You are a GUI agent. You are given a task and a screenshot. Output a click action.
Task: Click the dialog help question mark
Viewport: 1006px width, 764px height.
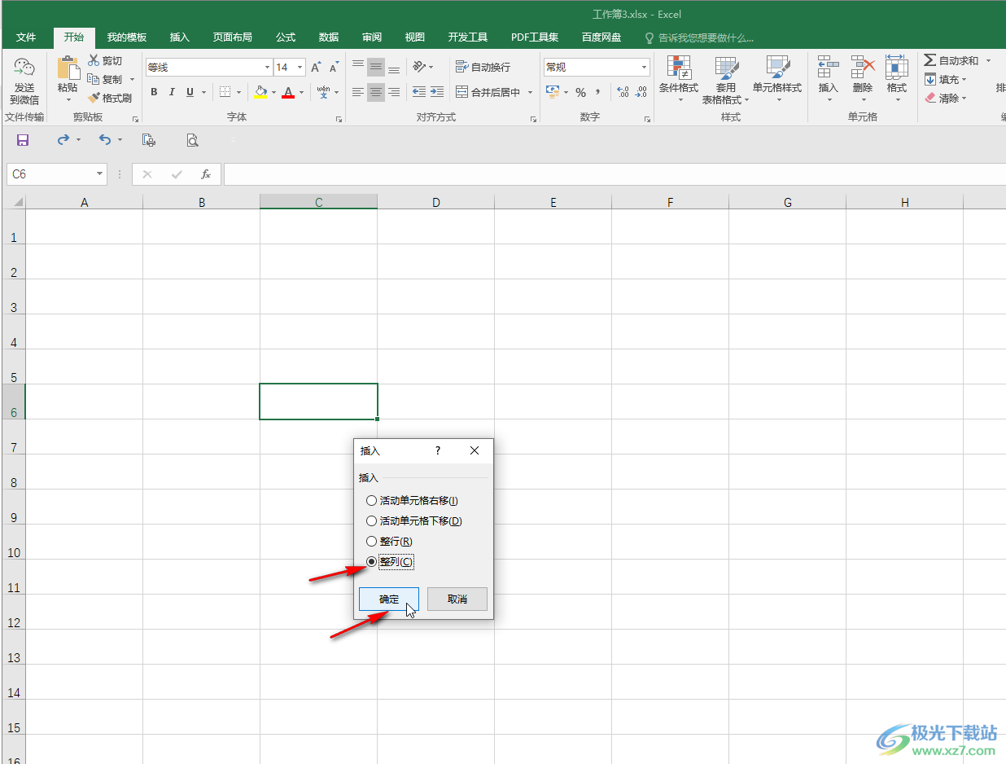tap(437, 450)
